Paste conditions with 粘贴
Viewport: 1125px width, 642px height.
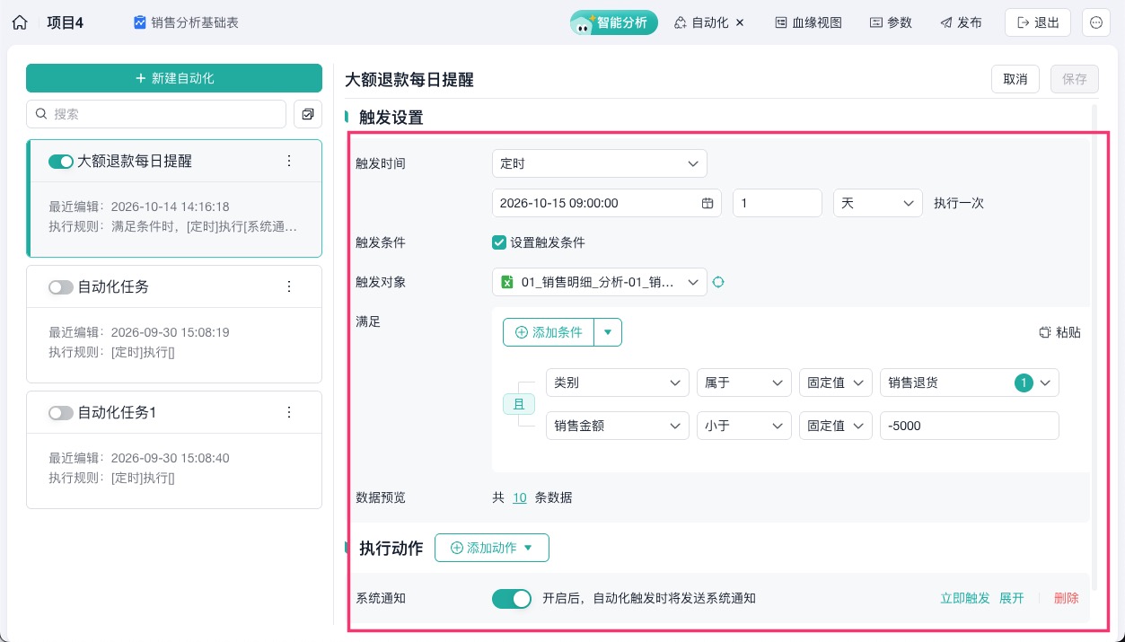click(x=1059, y=332)
